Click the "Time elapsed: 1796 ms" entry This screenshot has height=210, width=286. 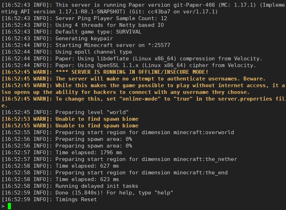click(89, 152)
